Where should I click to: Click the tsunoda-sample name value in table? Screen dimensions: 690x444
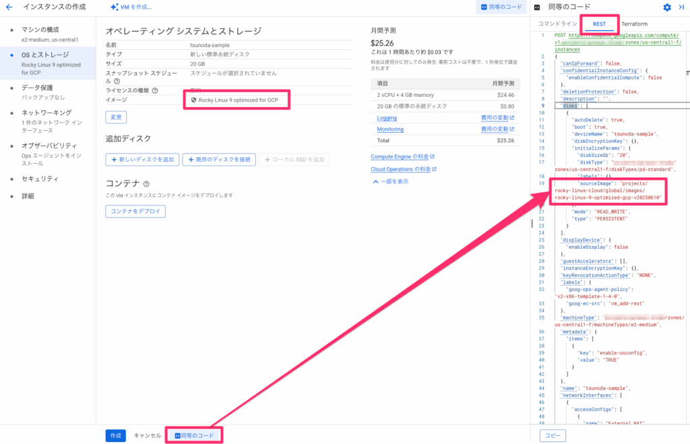coord(210,45)
